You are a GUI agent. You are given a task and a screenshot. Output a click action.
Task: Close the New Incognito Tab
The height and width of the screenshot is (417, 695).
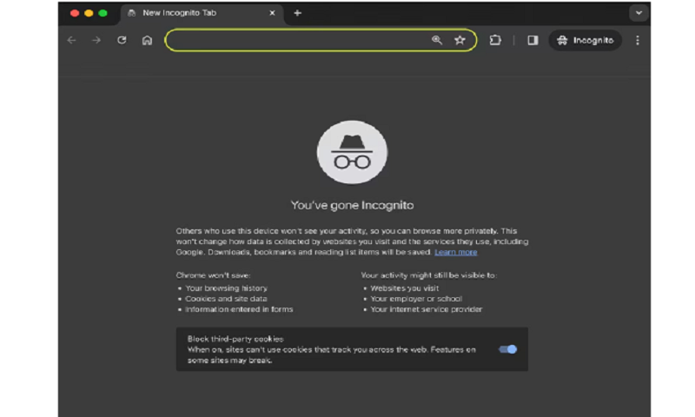272,13
